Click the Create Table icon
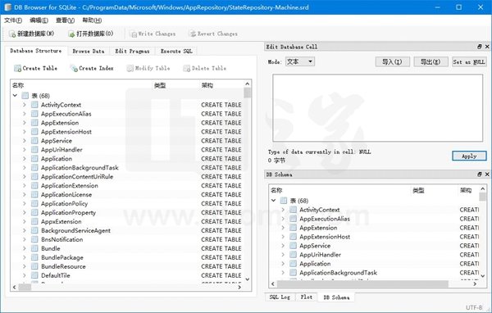Image resolution: width=492 pixels, height=313 pixels. coord(17,68)
